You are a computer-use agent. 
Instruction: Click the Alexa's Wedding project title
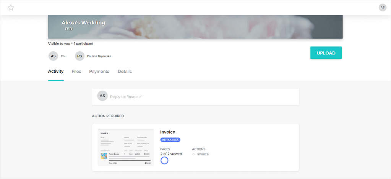[83, 23]
